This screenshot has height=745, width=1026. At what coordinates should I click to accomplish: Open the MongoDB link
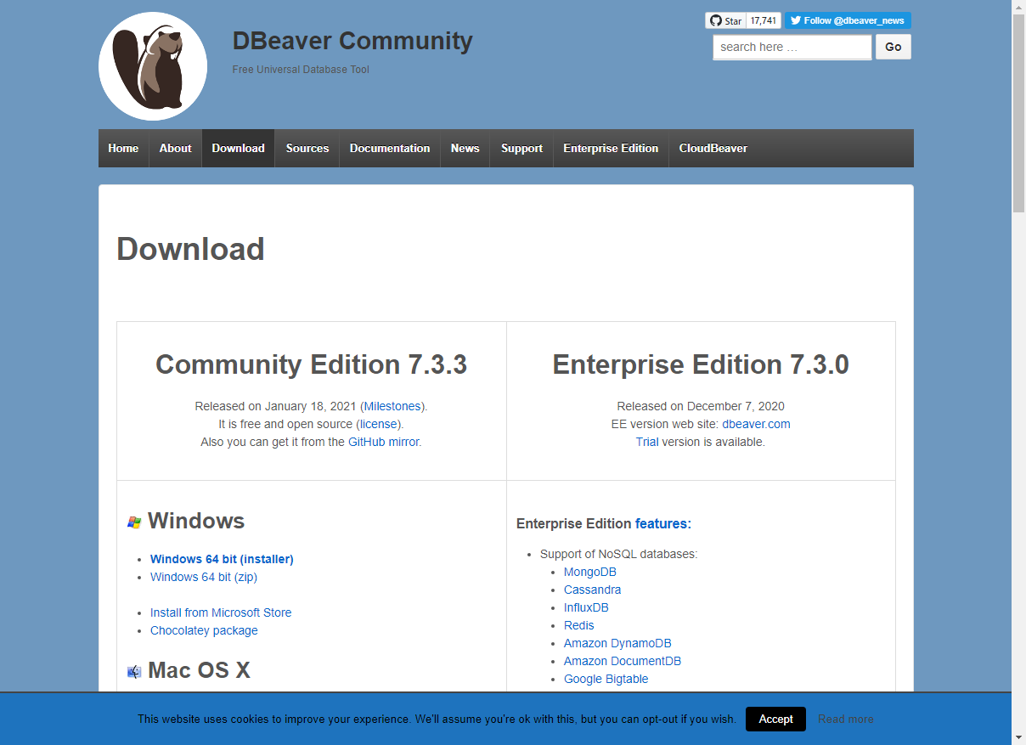[589, 572]
